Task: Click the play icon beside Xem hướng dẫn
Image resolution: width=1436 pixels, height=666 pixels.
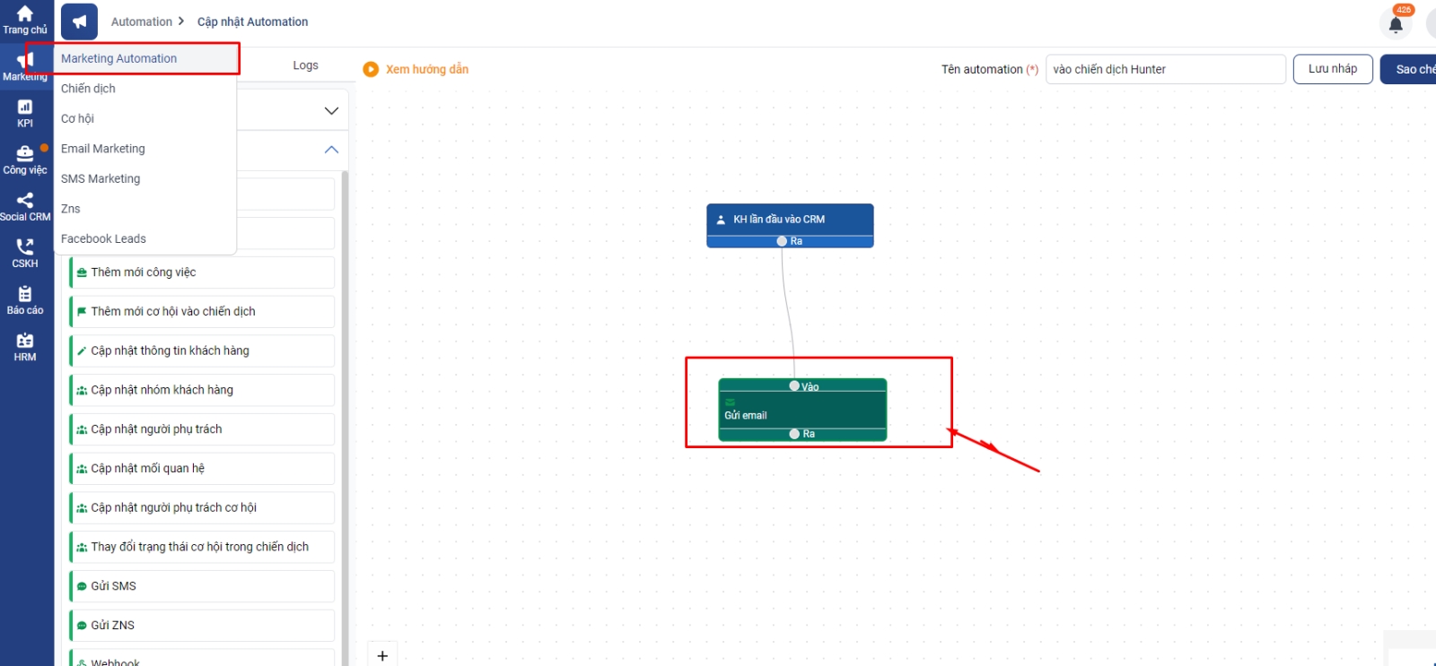Action: tap(371, 69)
